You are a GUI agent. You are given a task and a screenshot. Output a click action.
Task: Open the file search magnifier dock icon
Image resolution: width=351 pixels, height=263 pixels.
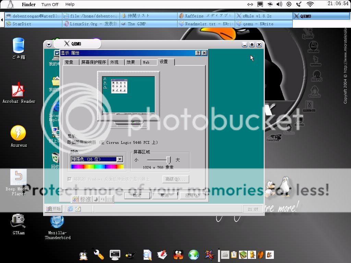(147, 255)
